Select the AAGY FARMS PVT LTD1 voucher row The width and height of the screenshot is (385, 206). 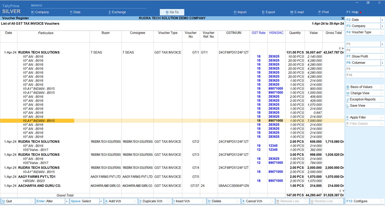point(37,177)
